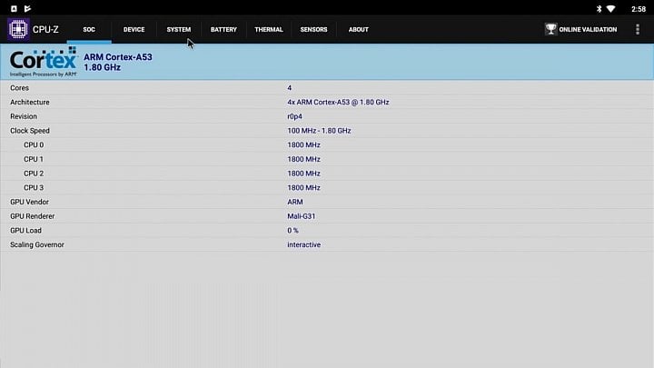This screenshot has width=654, height=368.
Task: Click the Online Validation trophy icon
Action: (x=550, y=29)
